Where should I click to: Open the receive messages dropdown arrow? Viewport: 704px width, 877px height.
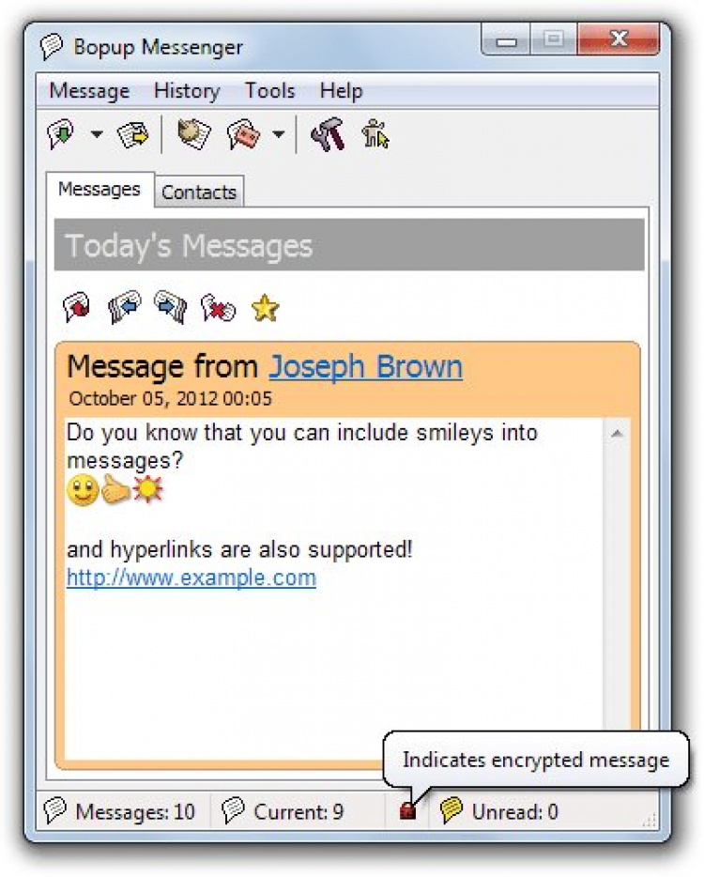point(97,134)
